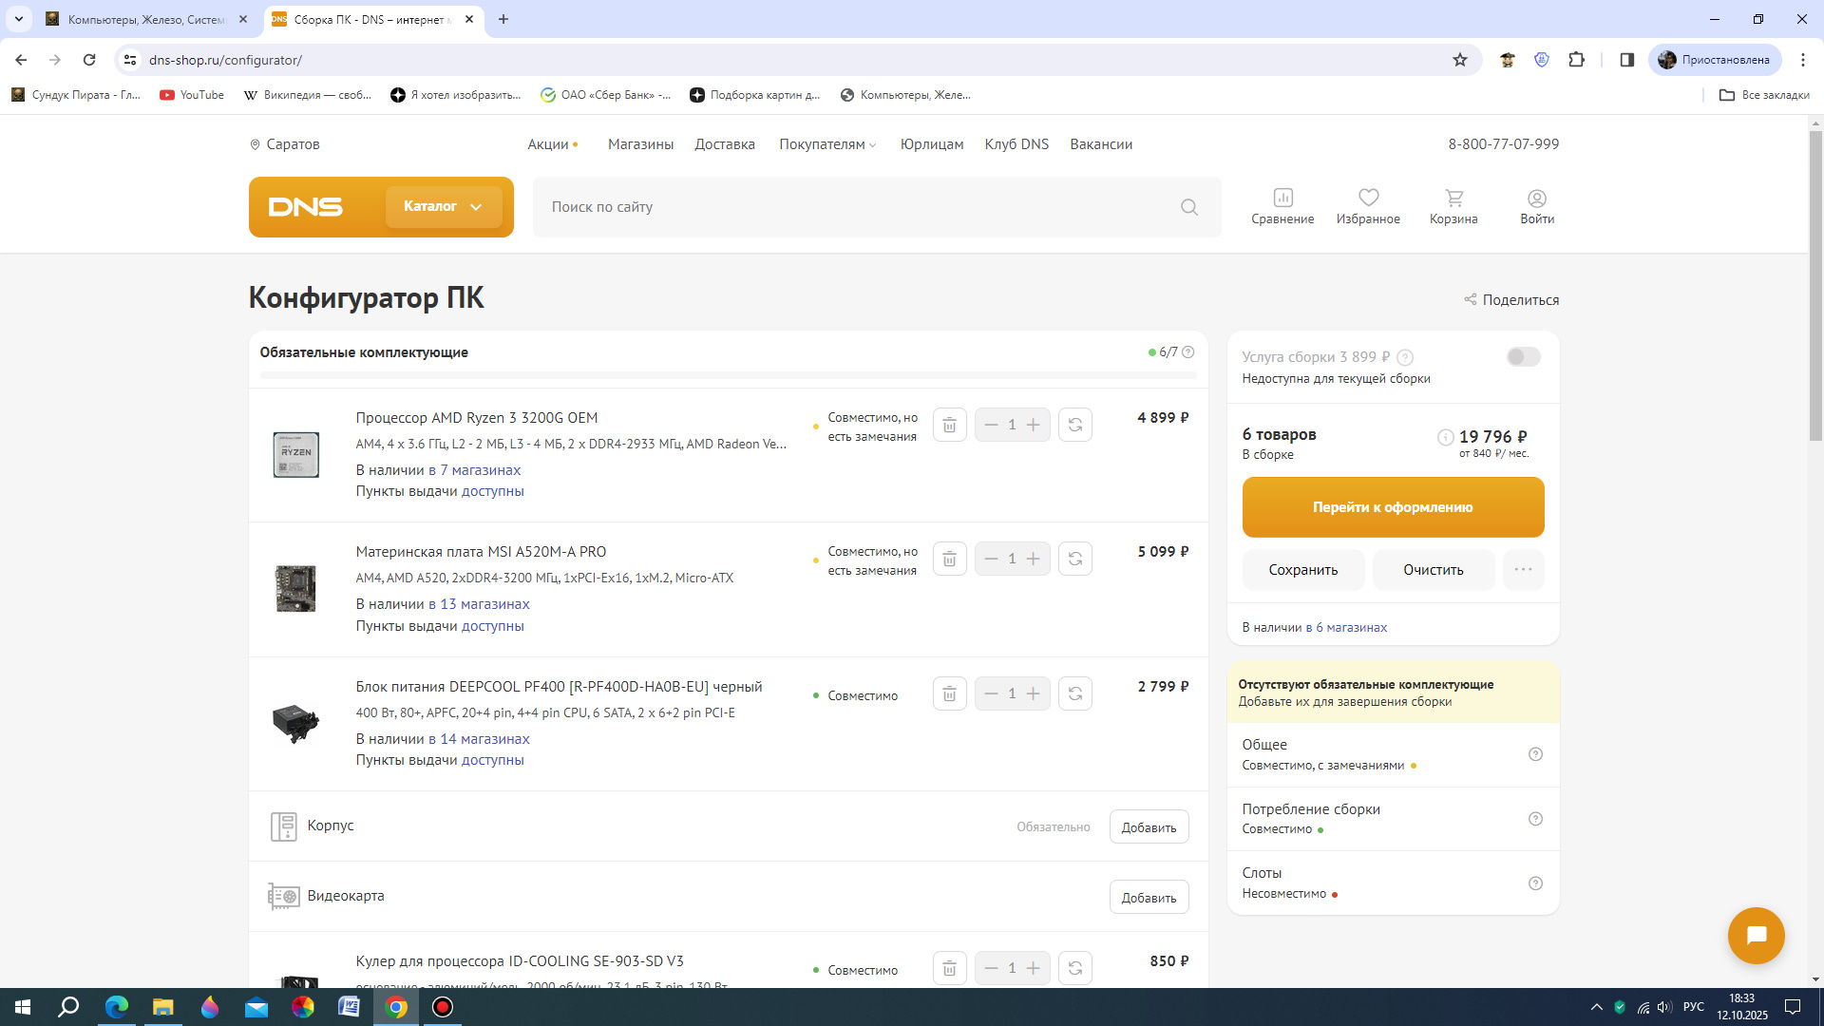Click help icon next to Слоты
Screen dimensions: 1824x1026
pos(1535,883)
